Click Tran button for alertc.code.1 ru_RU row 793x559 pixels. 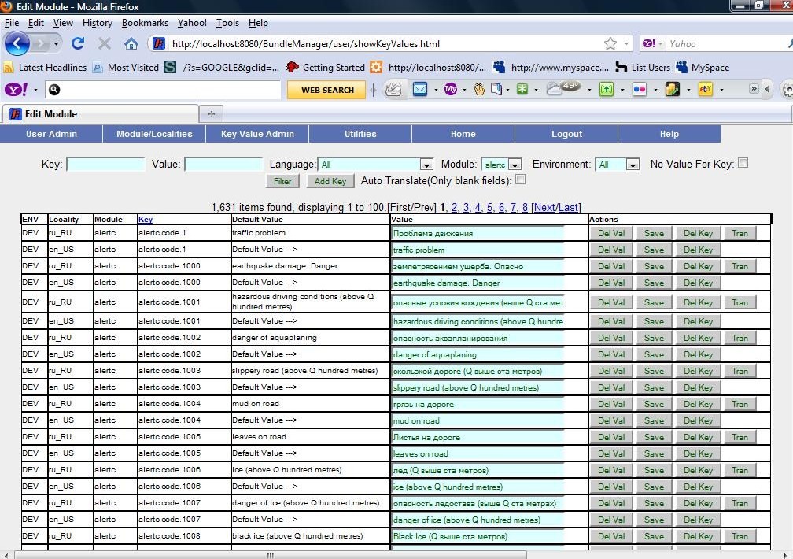(x=740, y=233)
